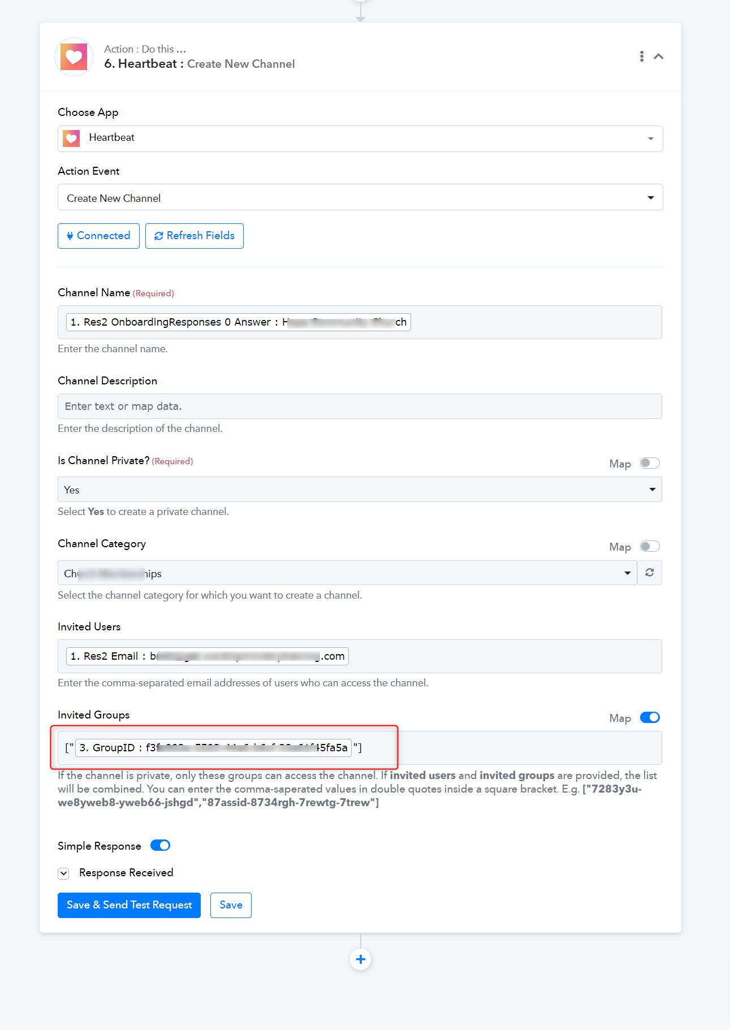Click the blue plus add-step icon

(361, 959)
